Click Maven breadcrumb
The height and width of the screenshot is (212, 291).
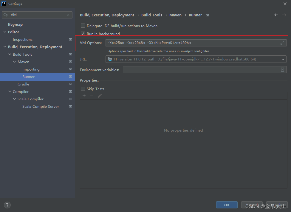175,15
